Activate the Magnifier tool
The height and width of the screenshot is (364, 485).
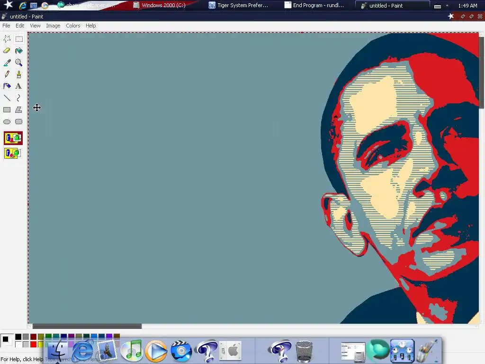click(19, 63)
